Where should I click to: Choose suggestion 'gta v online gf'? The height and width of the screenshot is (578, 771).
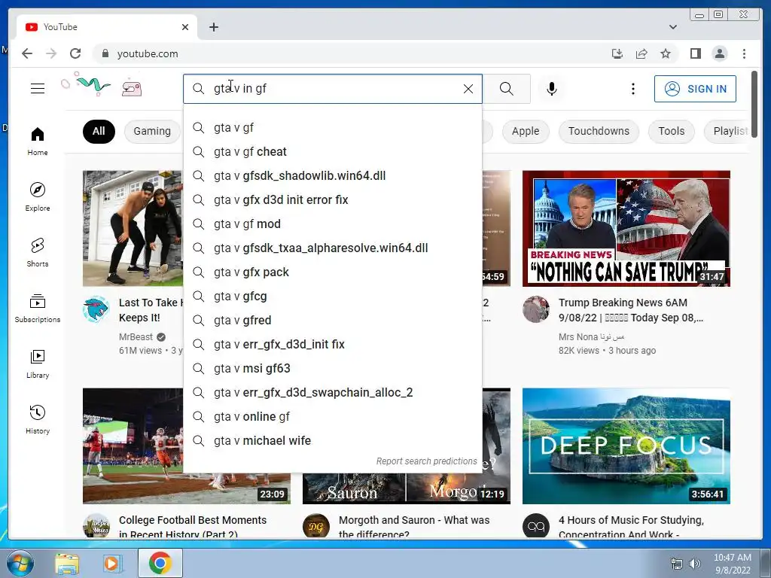coord(332,416)
